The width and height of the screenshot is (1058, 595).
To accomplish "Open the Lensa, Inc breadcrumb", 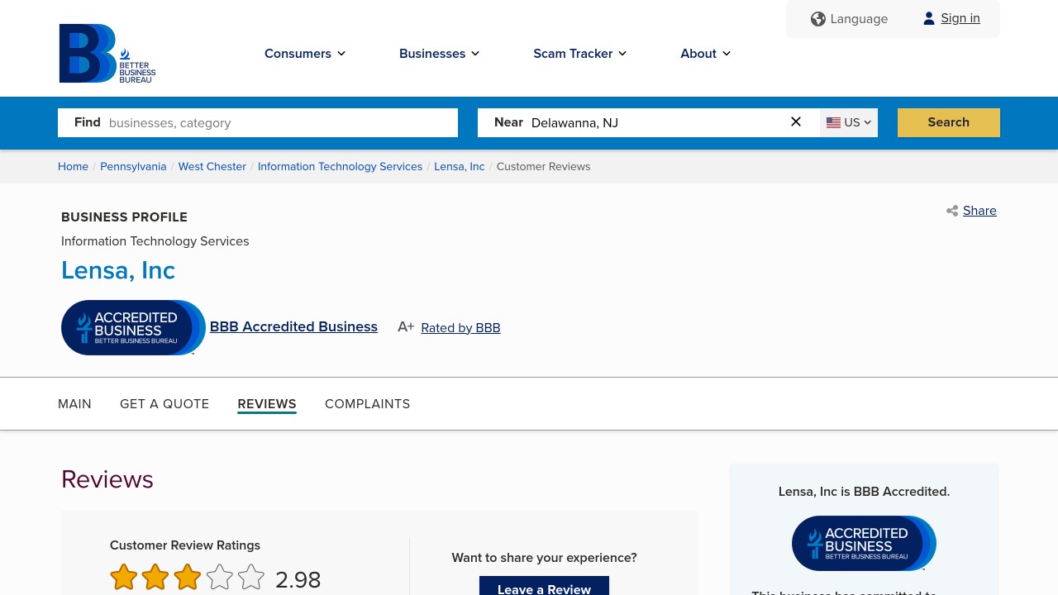I will click(460, 166).
